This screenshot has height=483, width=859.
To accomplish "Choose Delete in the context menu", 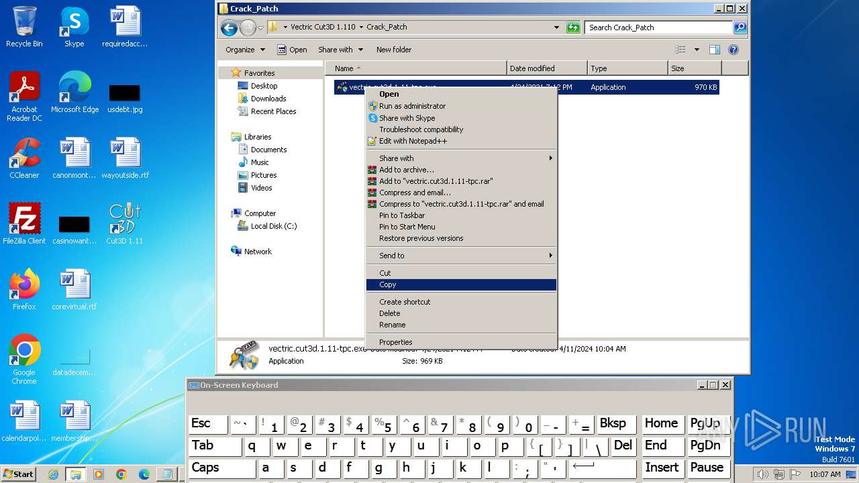I will point(461,313).
